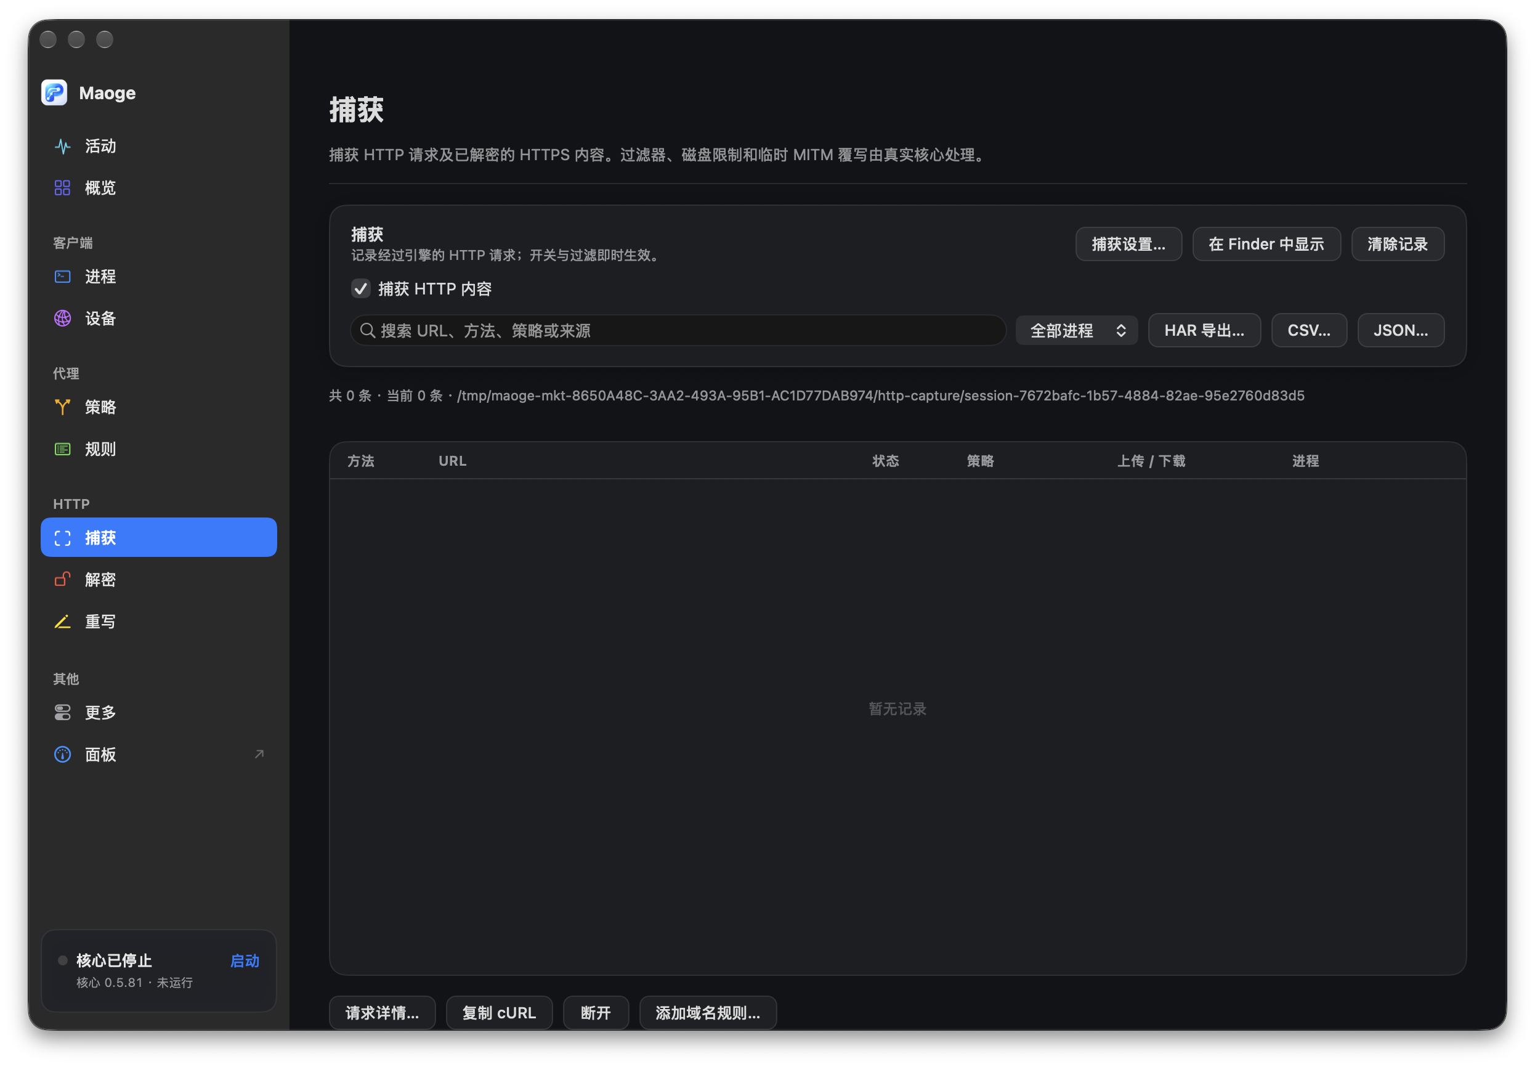Click the 请求详情... button
This screenshot has height=1067, width=1535.
pyautogui.click(x=383, y=1012)
